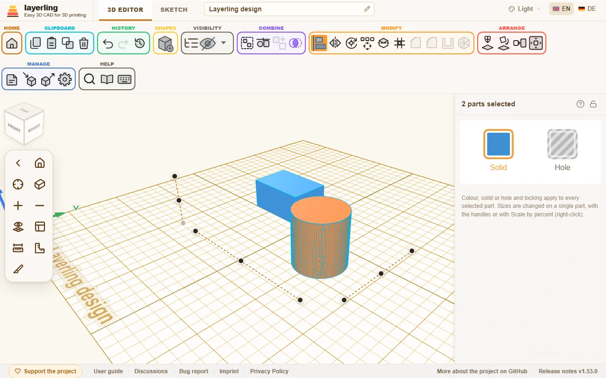Viewport: 606px width, 378px height.
Task: Delete selection with the trash icon
Action: click(84, 43)
